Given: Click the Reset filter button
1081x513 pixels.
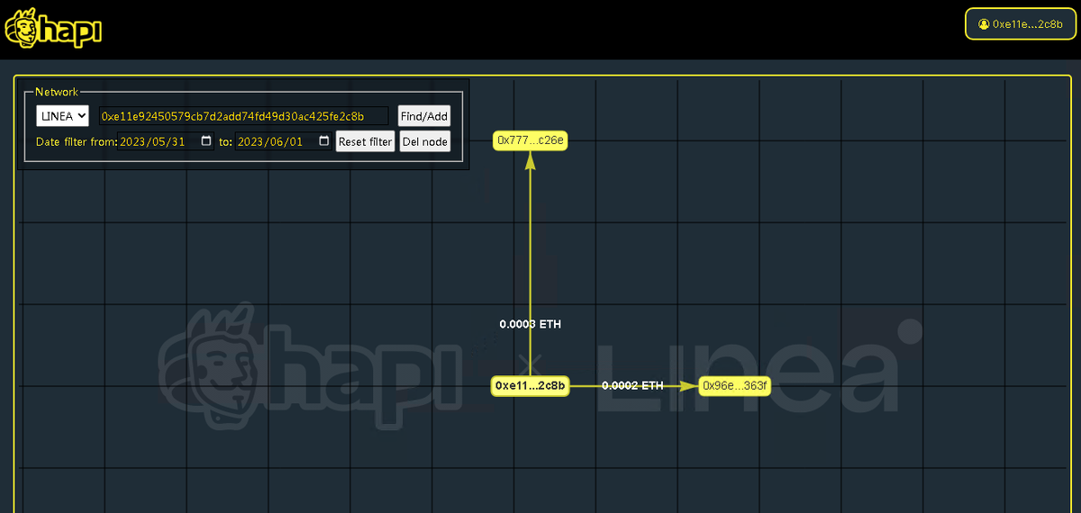Looking at the screenshot, I should click(x=366, y=141).
